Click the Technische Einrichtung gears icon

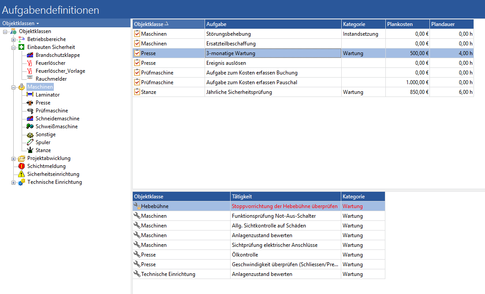tap(21, 182)
